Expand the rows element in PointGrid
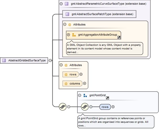Screen dimensions: 159x129 pyautogui.click(x=113, y=107)
